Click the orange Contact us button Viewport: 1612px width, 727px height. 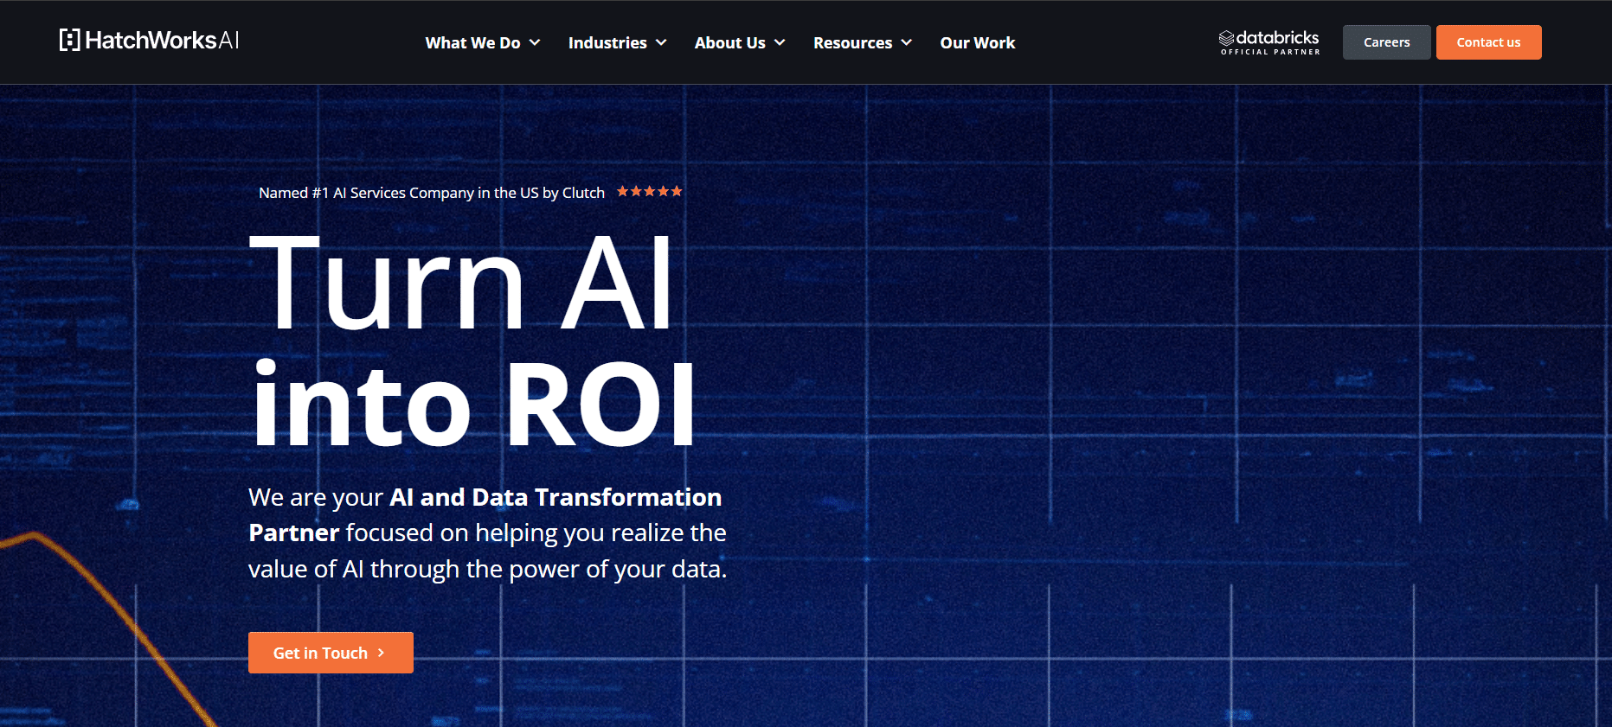click(x=1488, y=42)
